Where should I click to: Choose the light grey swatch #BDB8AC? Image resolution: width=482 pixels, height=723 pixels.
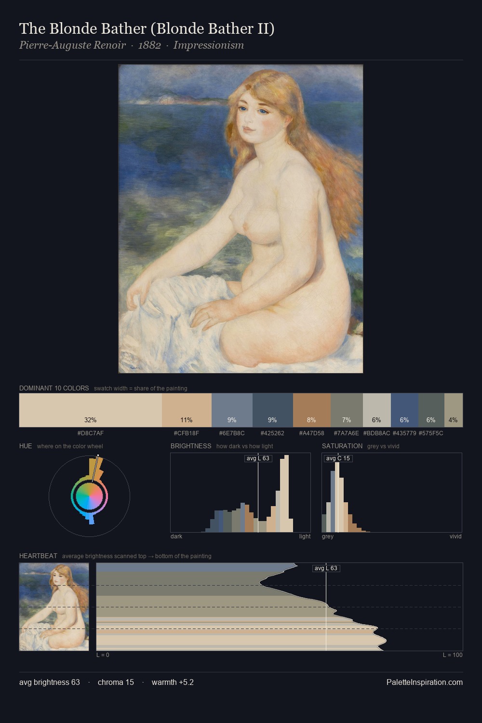376,410
